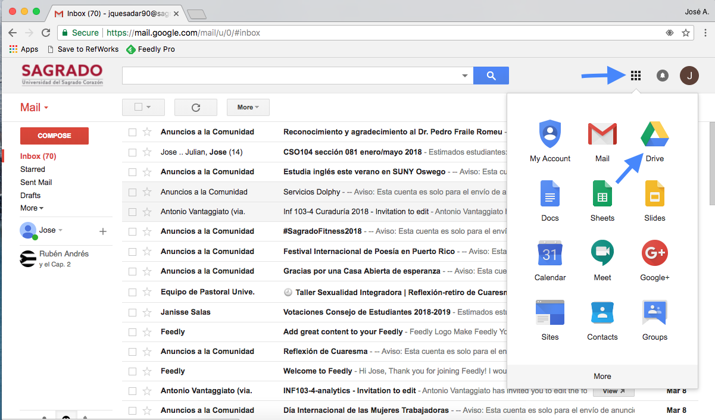
Task: Check the Votaciones Consejo de Estudiantes email
Action: [132, 312]
